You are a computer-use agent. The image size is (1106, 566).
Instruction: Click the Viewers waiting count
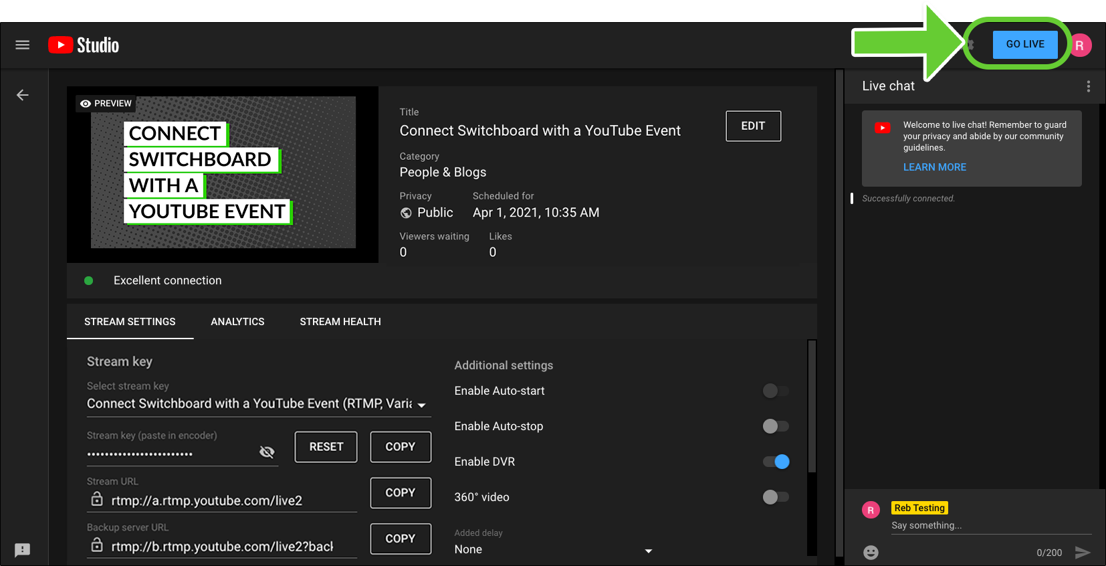[x=403, y=252]
